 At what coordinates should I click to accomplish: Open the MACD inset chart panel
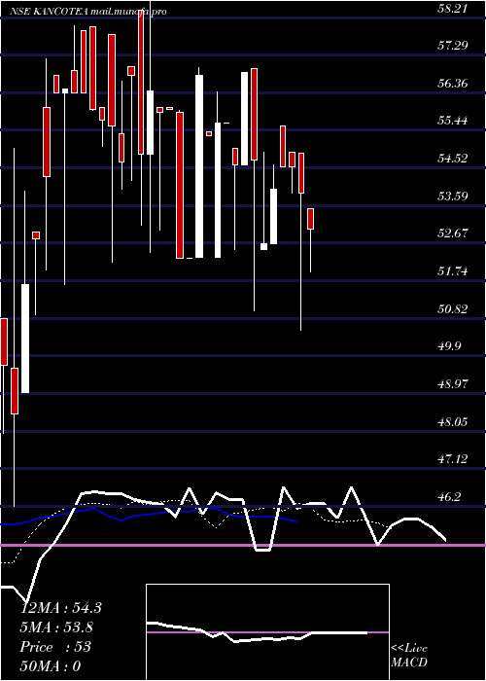(267, 632)
